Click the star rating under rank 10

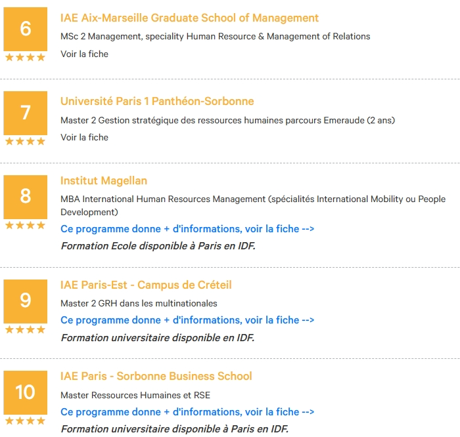click(x=25, y=421)
